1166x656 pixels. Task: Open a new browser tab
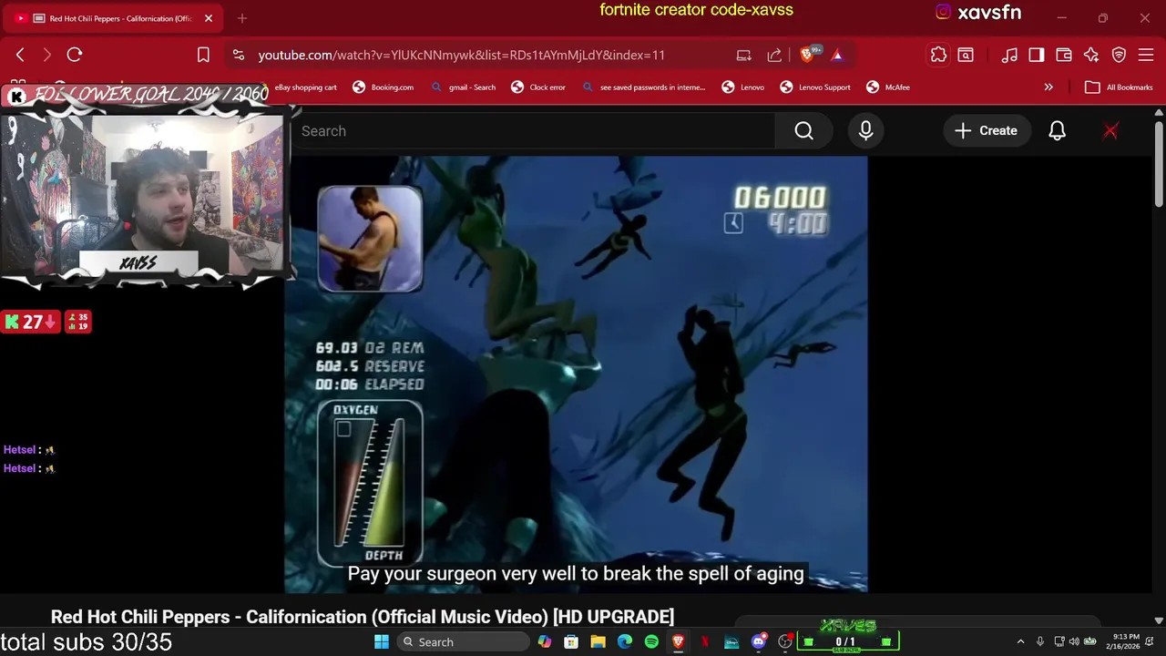(x=241, y=18)
